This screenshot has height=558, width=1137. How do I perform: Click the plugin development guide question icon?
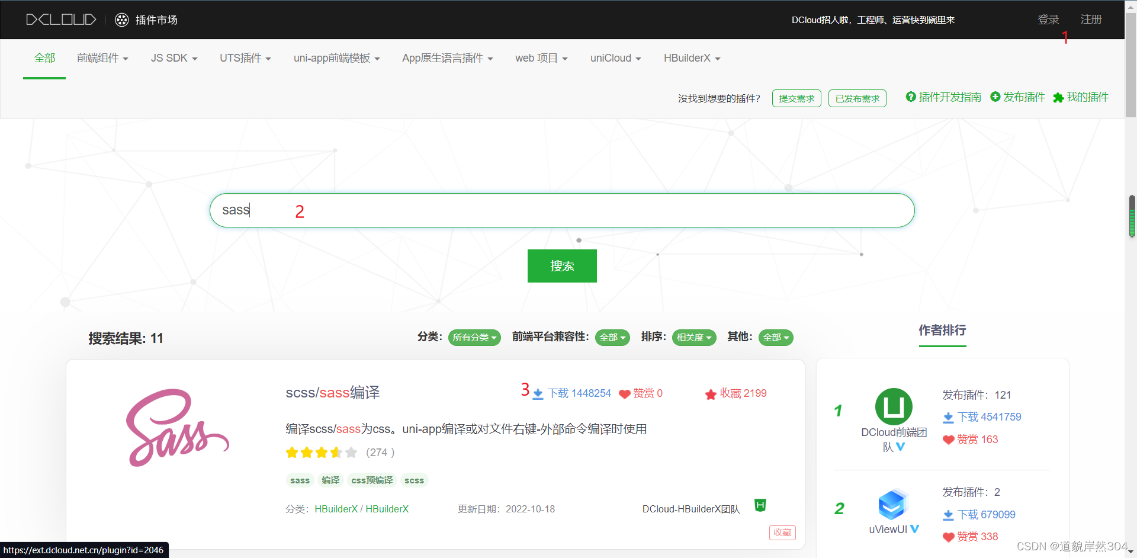(911, 97)
